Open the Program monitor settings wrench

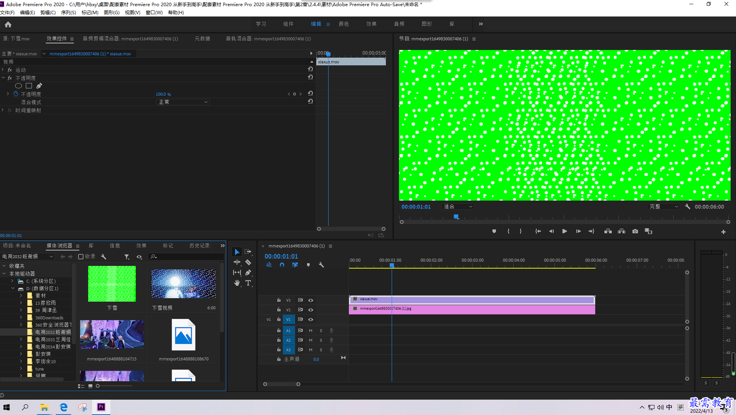(688, 207)
